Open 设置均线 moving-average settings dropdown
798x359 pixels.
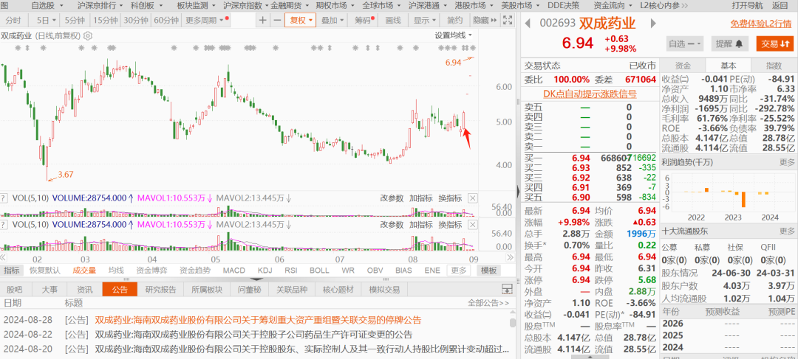(453, 35)
